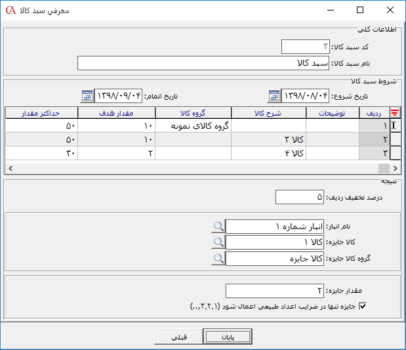The image size is (406, 350).
Task: Click the application logo in the title bar
Action: click(x=11, y=11)
